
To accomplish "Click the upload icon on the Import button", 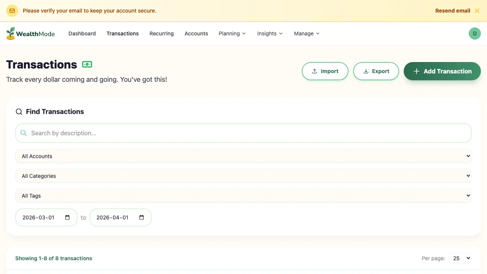I will tap(314, 71).
